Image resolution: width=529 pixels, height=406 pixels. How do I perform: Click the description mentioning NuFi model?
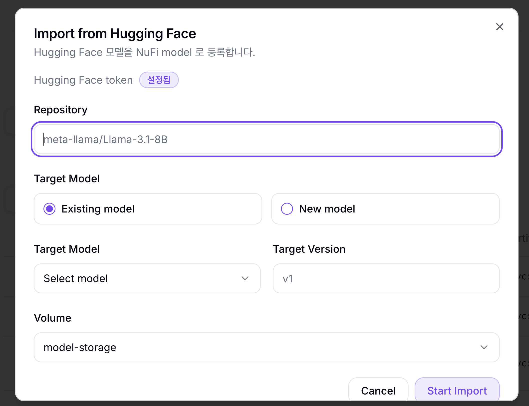click(x=144, y=52)
